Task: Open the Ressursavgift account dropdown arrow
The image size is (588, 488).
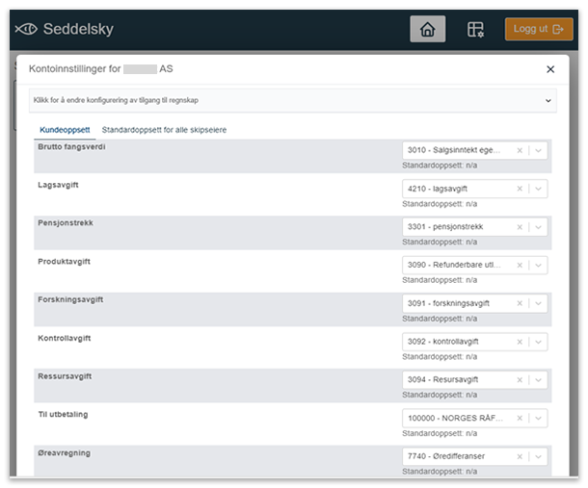Action: tap(538, 380)
